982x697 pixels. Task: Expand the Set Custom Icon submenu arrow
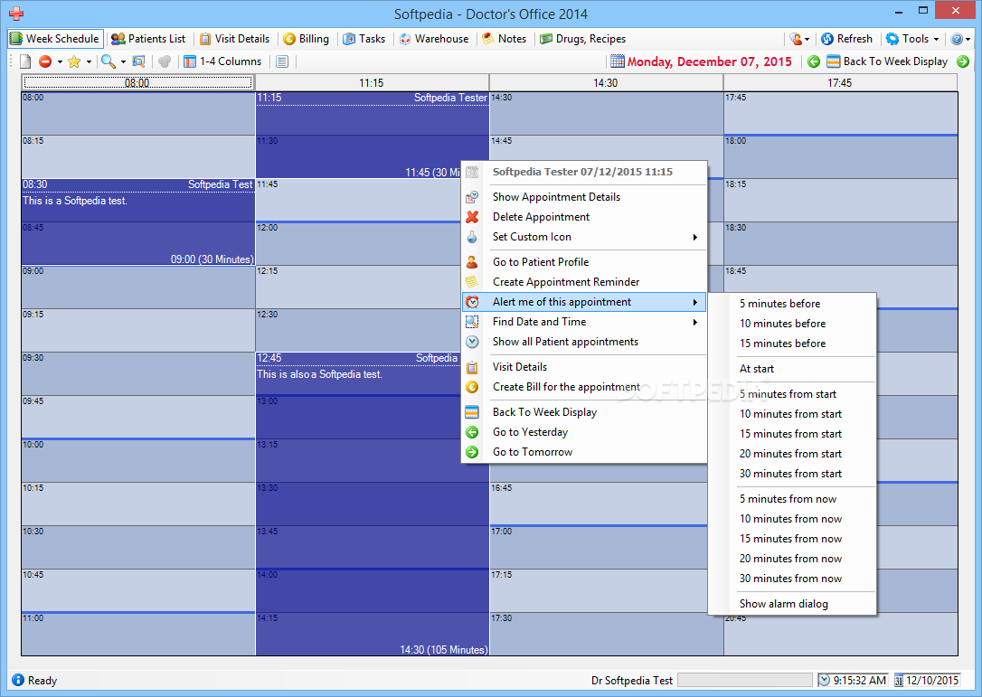coord(695,237)
